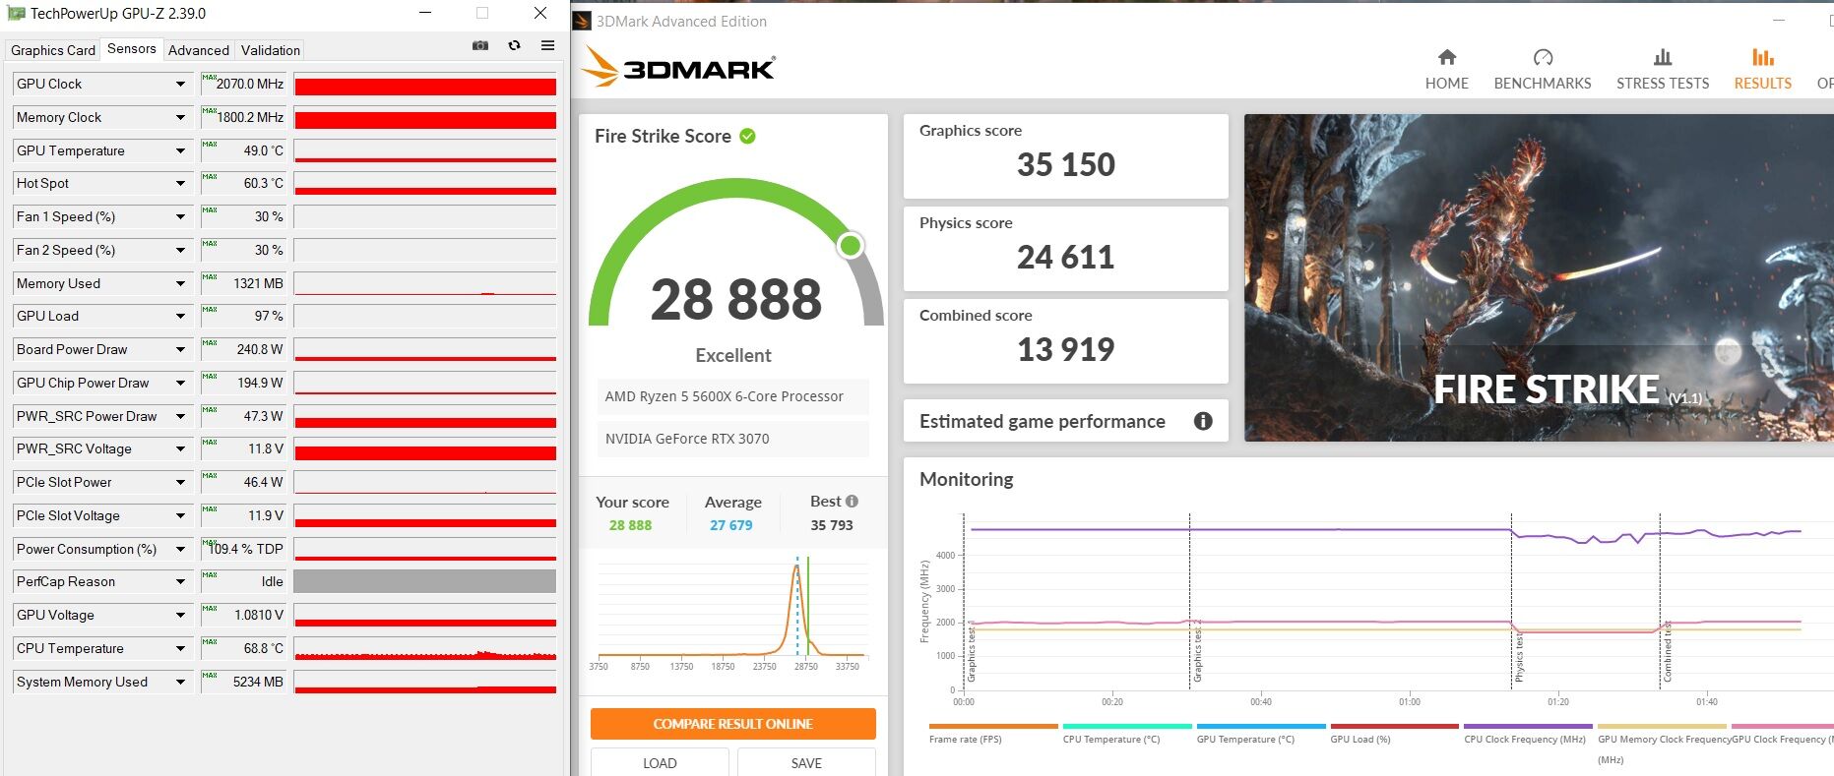Expand Power Consumption (%) dropdown

(x=180, y=550)
